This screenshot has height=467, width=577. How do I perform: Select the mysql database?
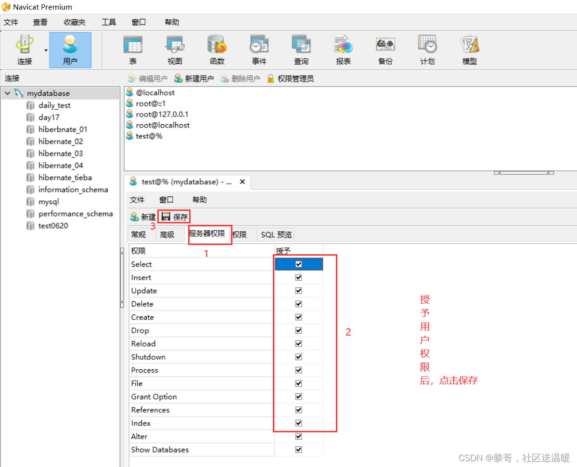pos(48,202)
